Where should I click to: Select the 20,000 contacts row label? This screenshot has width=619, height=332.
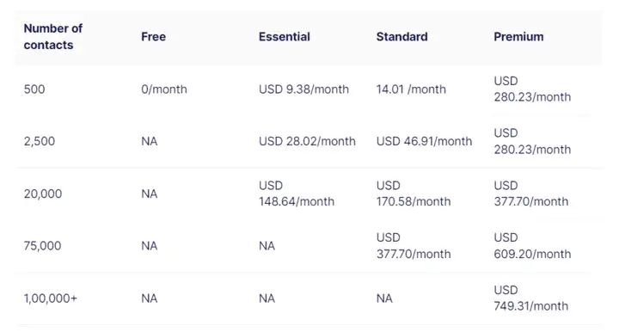43,194
